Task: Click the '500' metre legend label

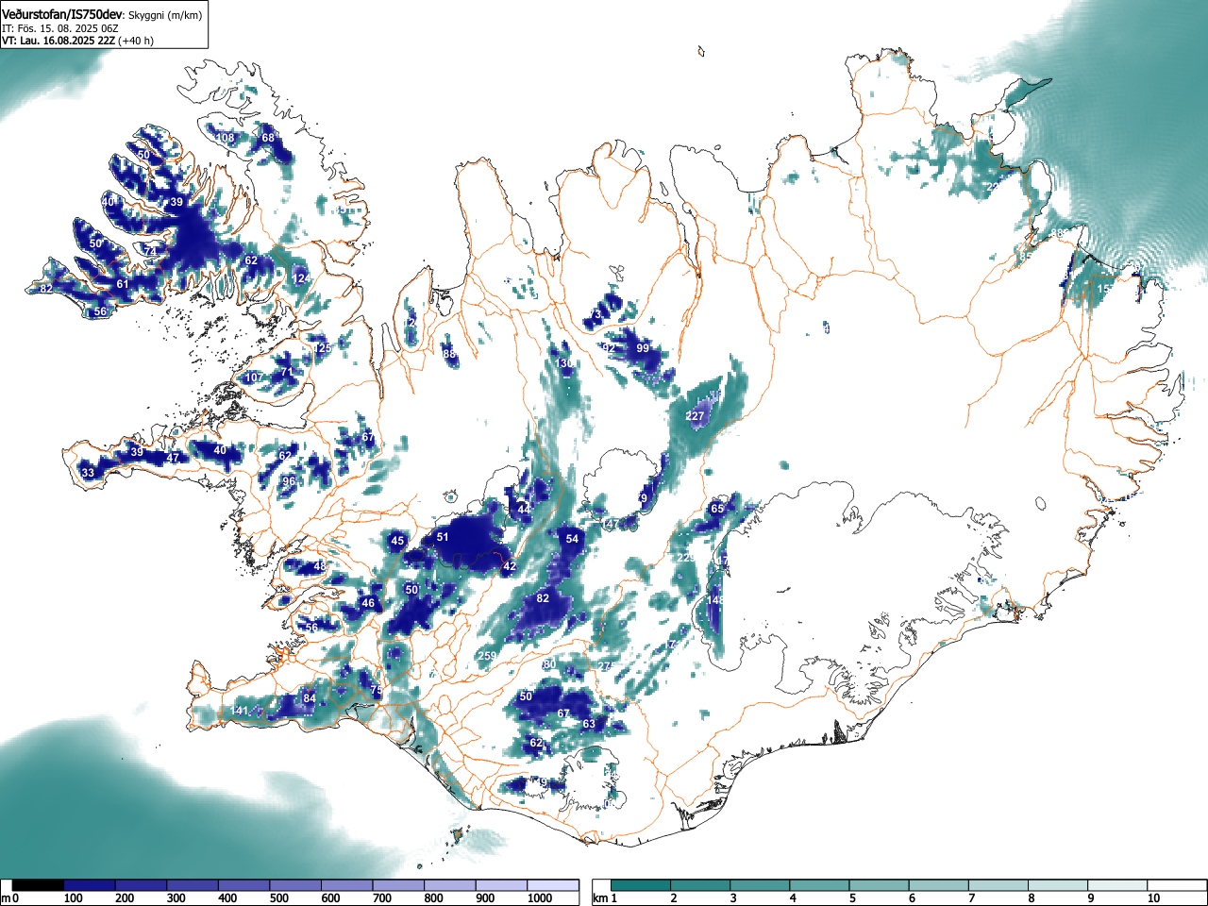Action: (x=278, y=898)
